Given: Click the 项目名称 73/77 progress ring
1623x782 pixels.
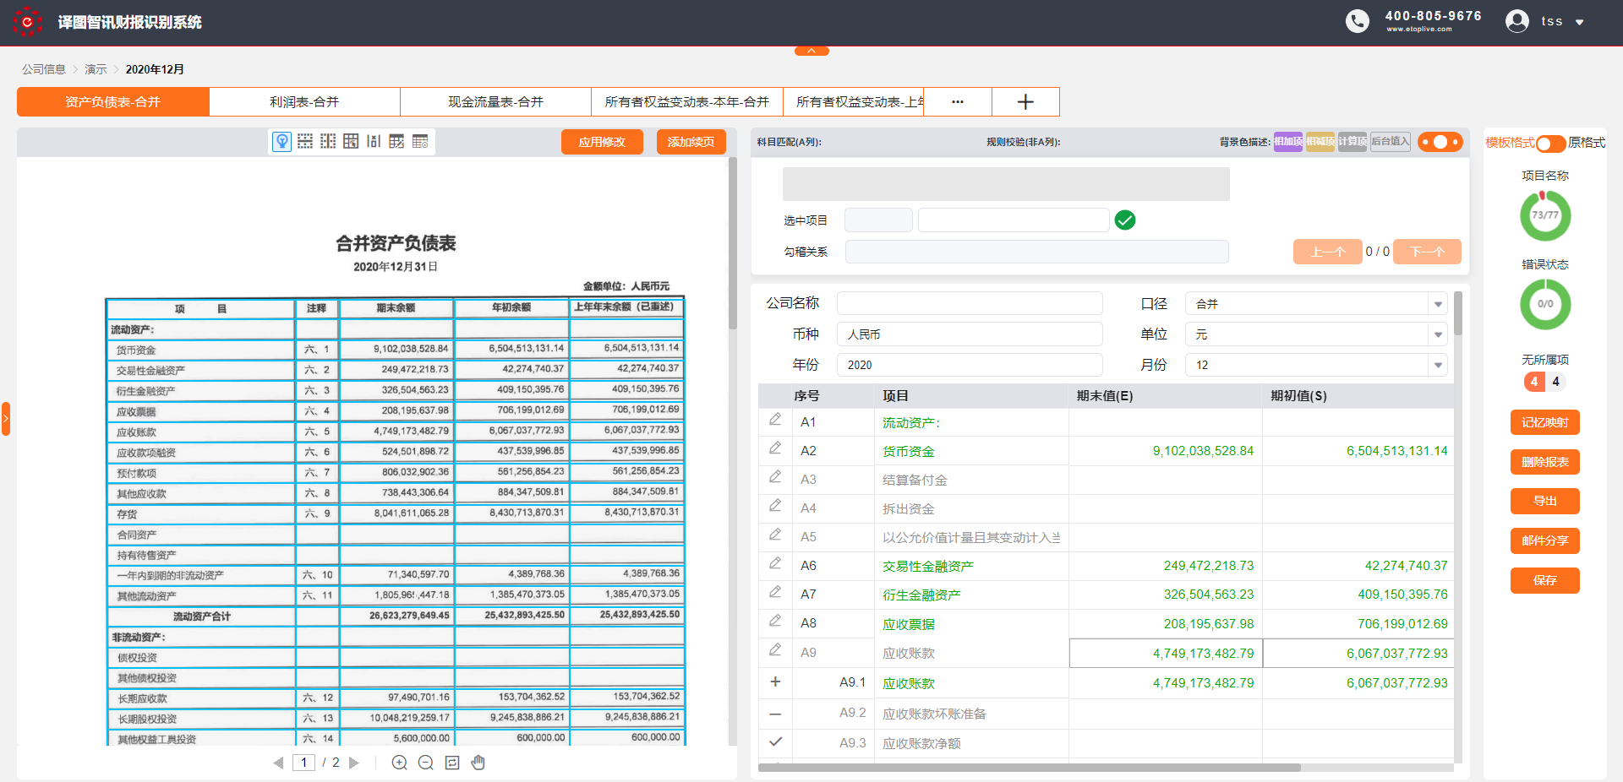Looking at the screenshot, I should 1545,215.
